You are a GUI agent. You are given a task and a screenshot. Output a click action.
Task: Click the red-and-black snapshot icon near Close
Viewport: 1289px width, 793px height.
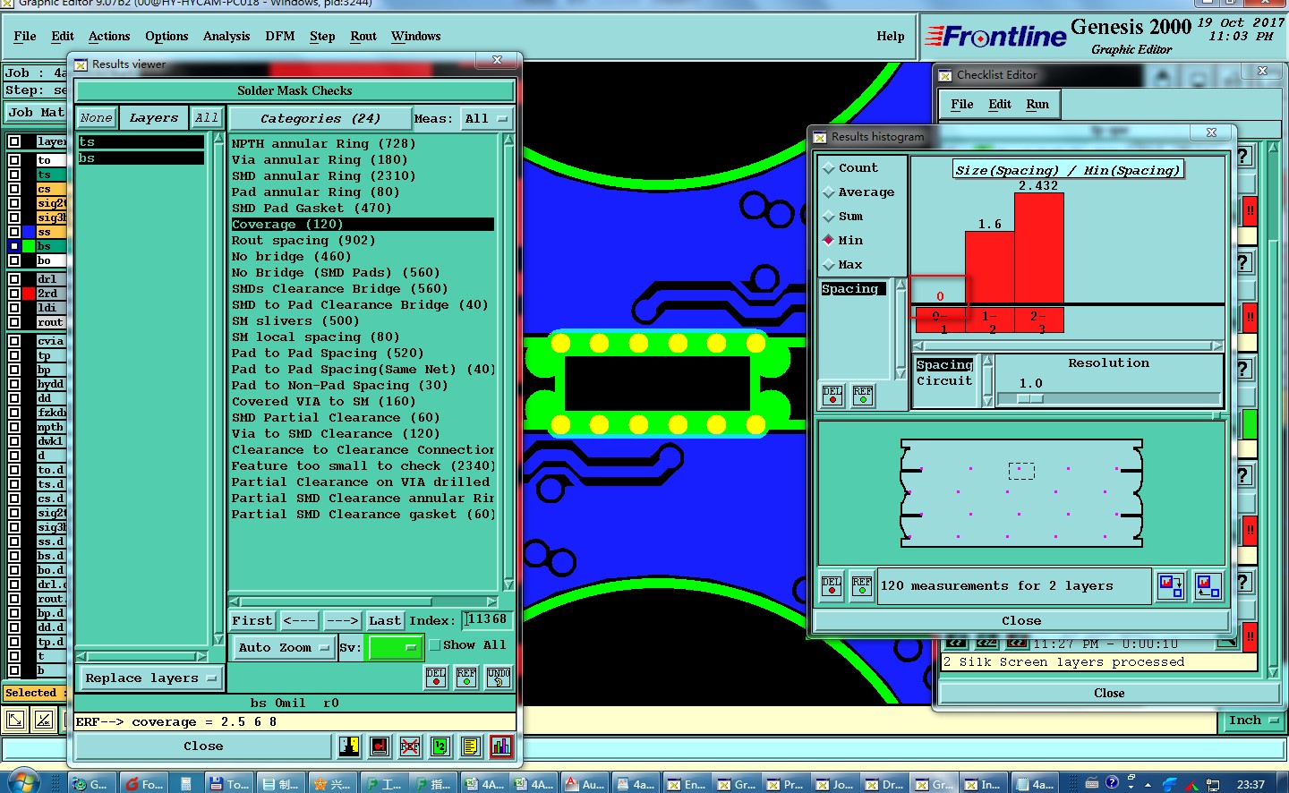click(380, 746)
